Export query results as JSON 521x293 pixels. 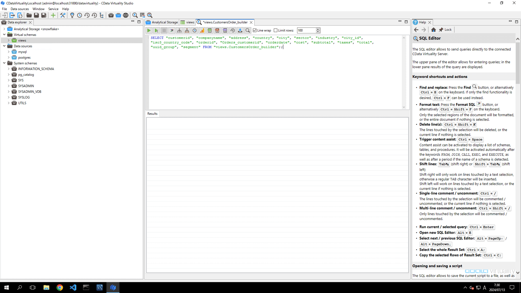225,30
